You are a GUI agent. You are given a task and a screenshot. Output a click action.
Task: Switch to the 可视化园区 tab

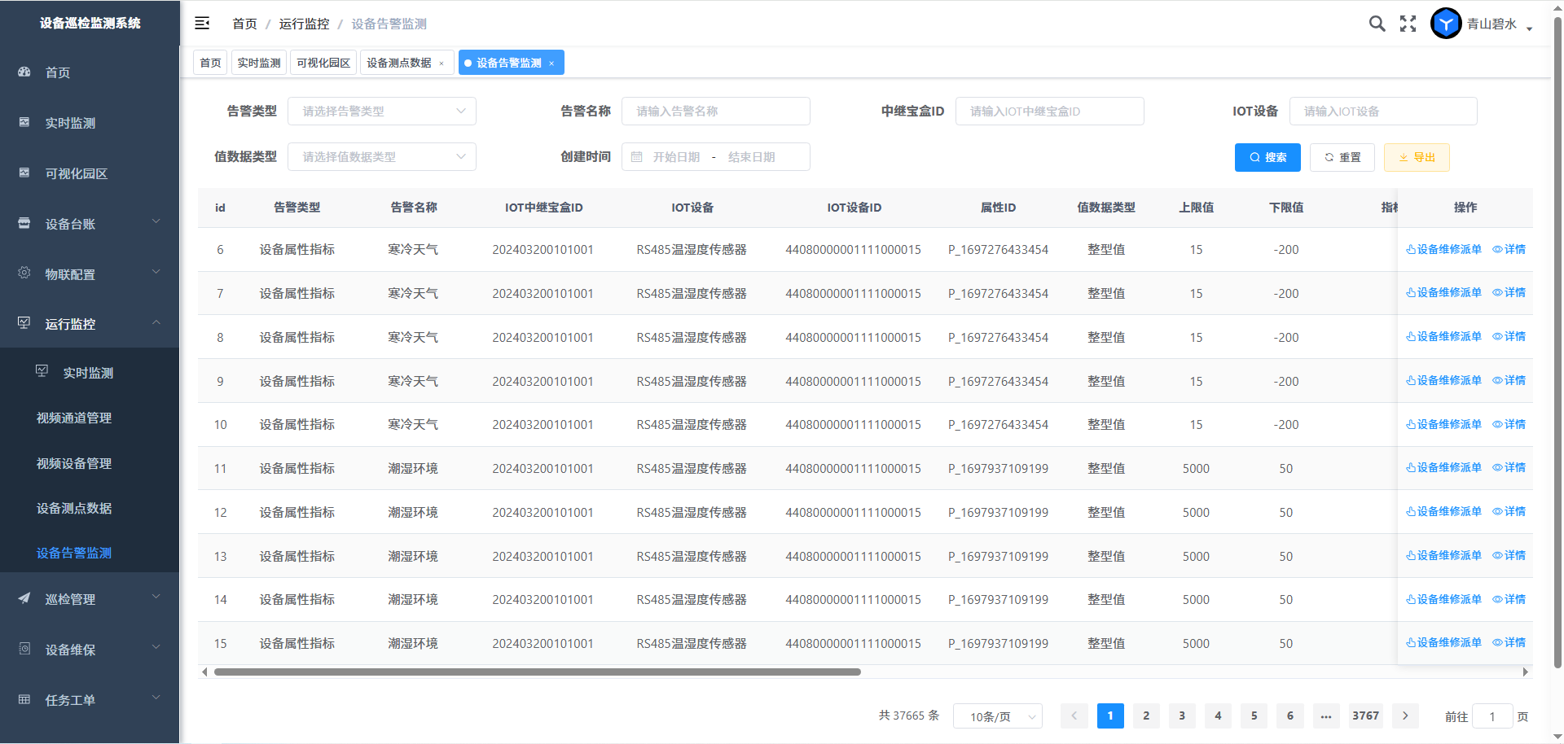click(323, 63)
